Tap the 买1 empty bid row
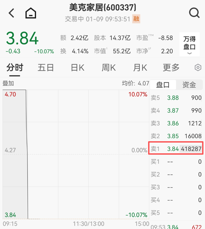The height and width of the screenshot is (229, 205). click(176, 162)
